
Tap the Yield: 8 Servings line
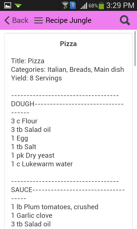(x=37, y=78)
